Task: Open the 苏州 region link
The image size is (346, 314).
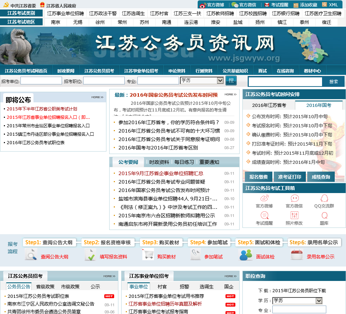Action: pos(144,22)
